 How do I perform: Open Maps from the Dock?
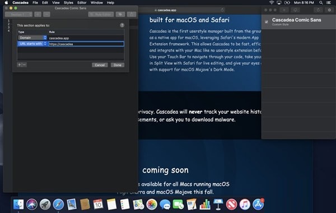pos(138,204)
